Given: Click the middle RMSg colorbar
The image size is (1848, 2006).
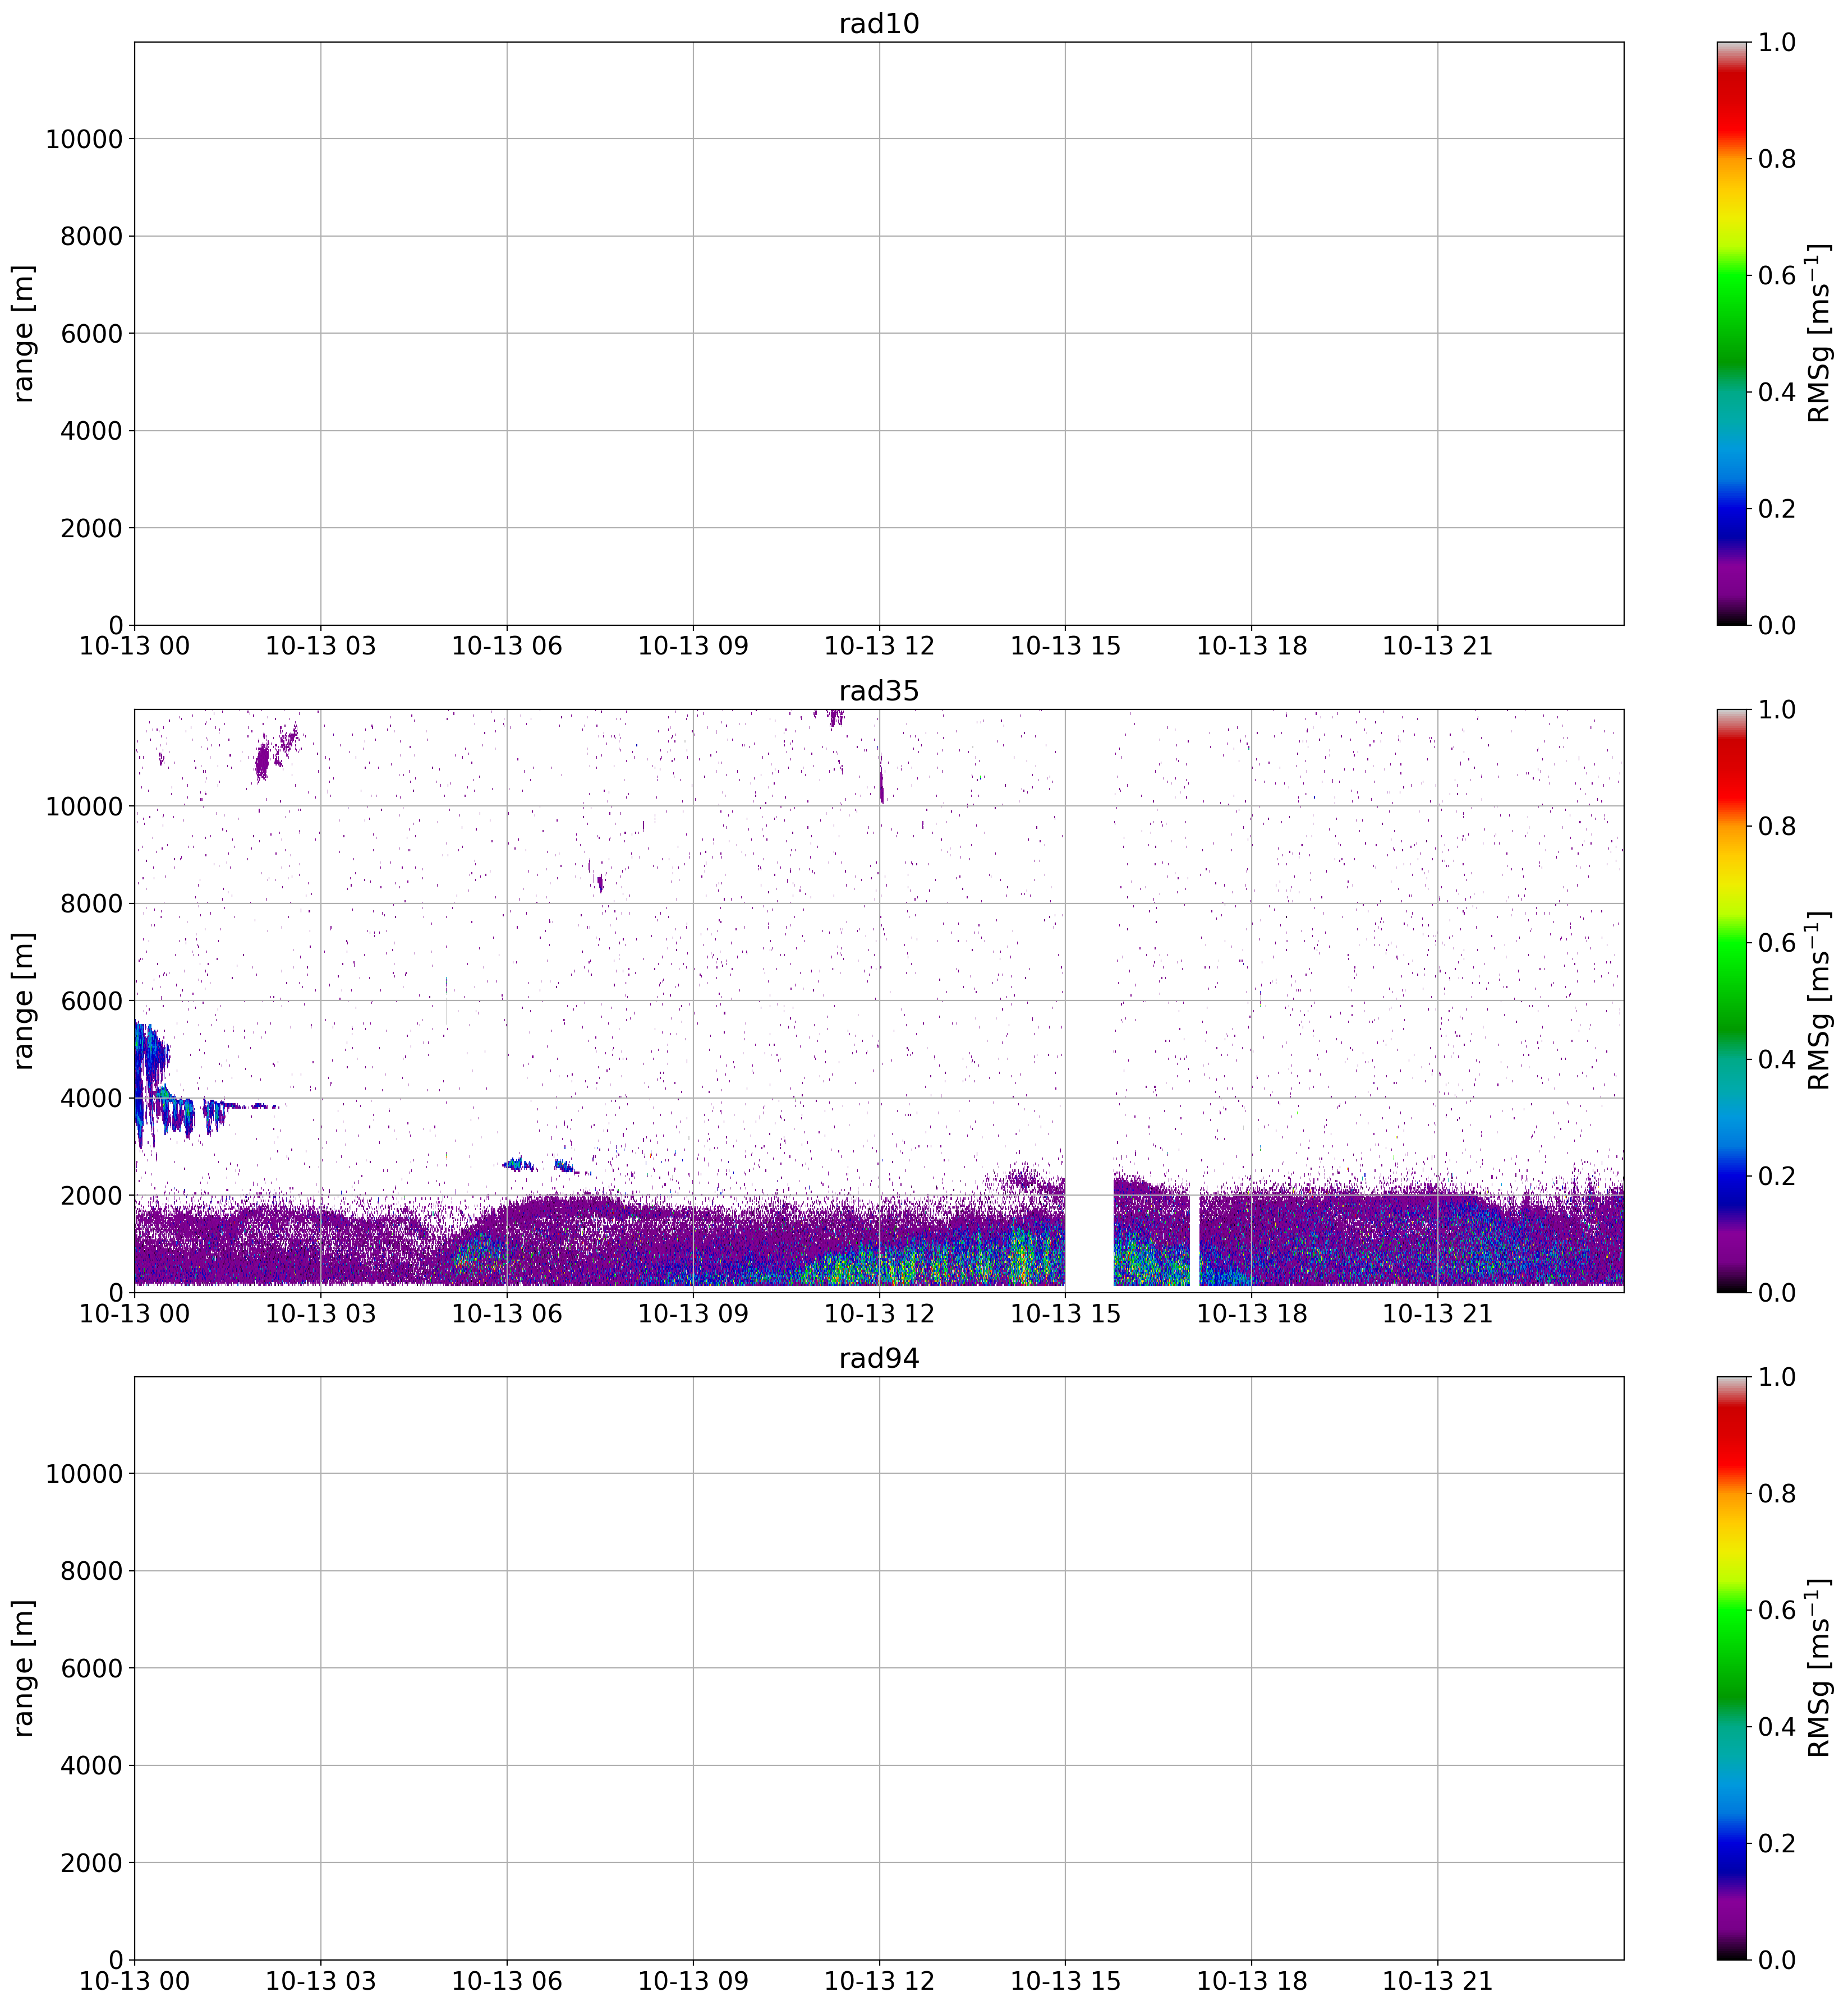Looking at the screenshot, I should pyautogui.click(x=1732, y=1000).
